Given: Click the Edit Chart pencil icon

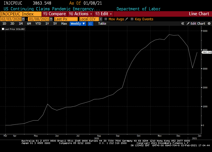Looking at the screenshot, I should pyautogui.click(x=188, y=24).
